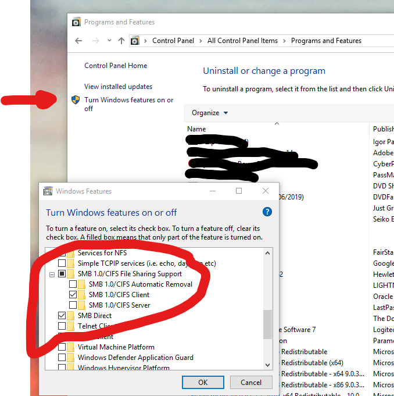Click the features list scroll down arrow
This screenshot has width=394, height=396.
[x=267, y=365]
